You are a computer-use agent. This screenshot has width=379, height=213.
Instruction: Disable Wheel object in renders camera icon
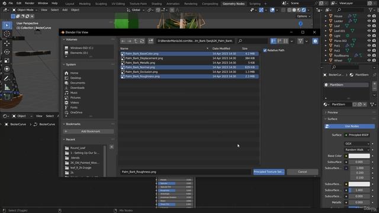point(374,60)
